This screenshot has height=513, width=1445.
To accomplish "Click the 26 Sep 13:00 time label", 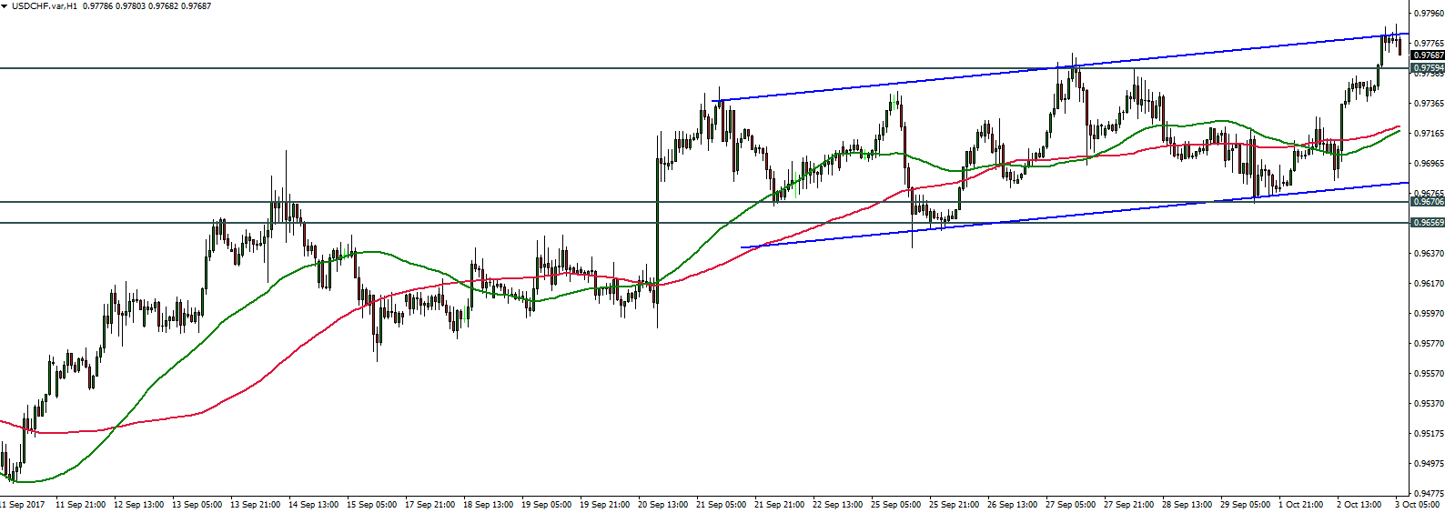I will (1012, 505).
